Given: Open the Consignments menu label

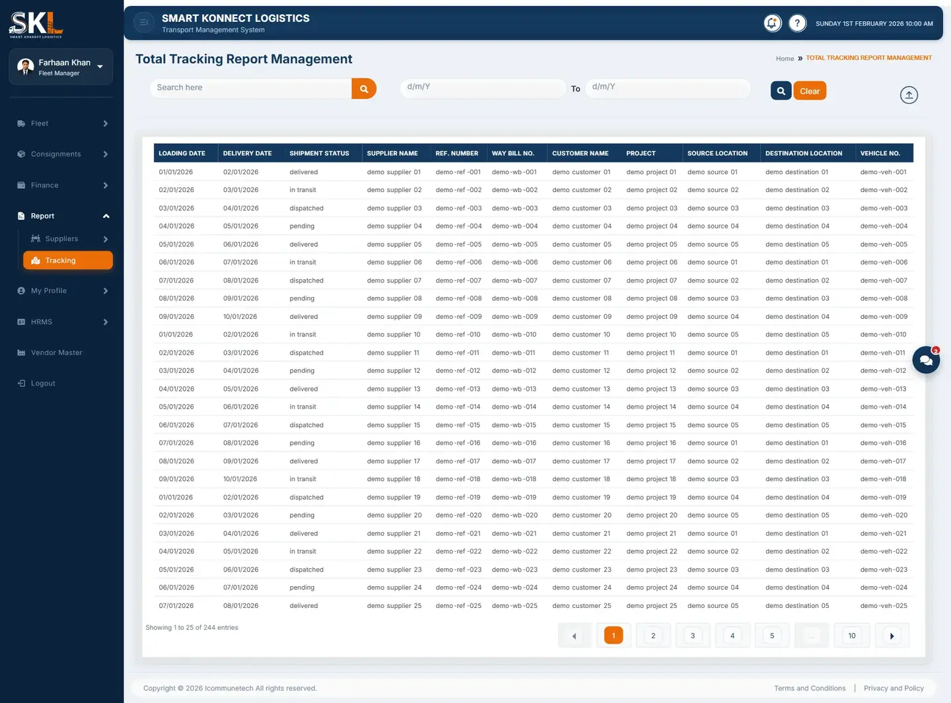Looking at the screenshot, I should tap(56, 154).
